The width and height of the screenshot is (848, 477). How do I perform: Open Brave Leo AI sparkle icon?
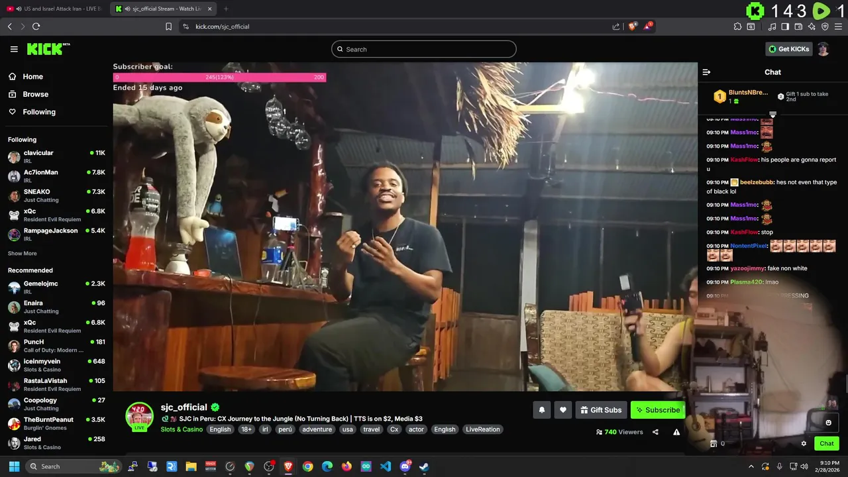coord(812,26)
